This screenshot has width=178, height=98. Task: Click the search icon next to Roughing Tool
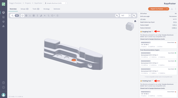click(x=152, y=32)
